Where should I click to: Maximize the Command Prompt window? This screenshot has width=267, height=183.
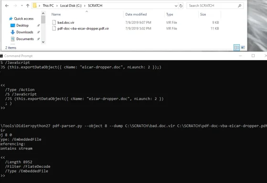[x=253, y=56]
